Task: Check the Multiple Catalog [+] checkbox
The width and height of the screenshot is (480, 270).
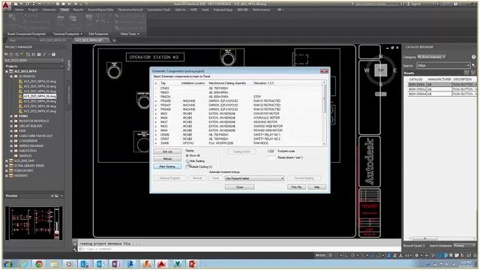Action: (x=187, y=166)
